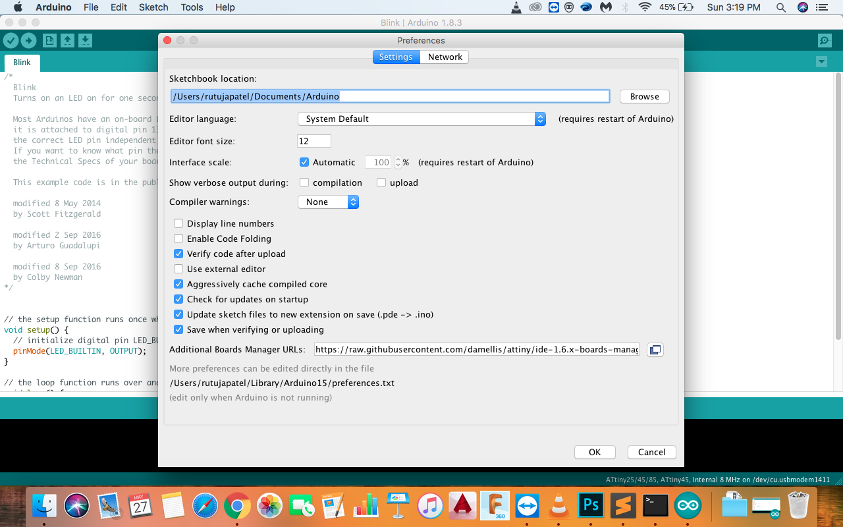Disable the Automatic interface scale checkbox
843x527 pixels.
[x=304, y=162]
